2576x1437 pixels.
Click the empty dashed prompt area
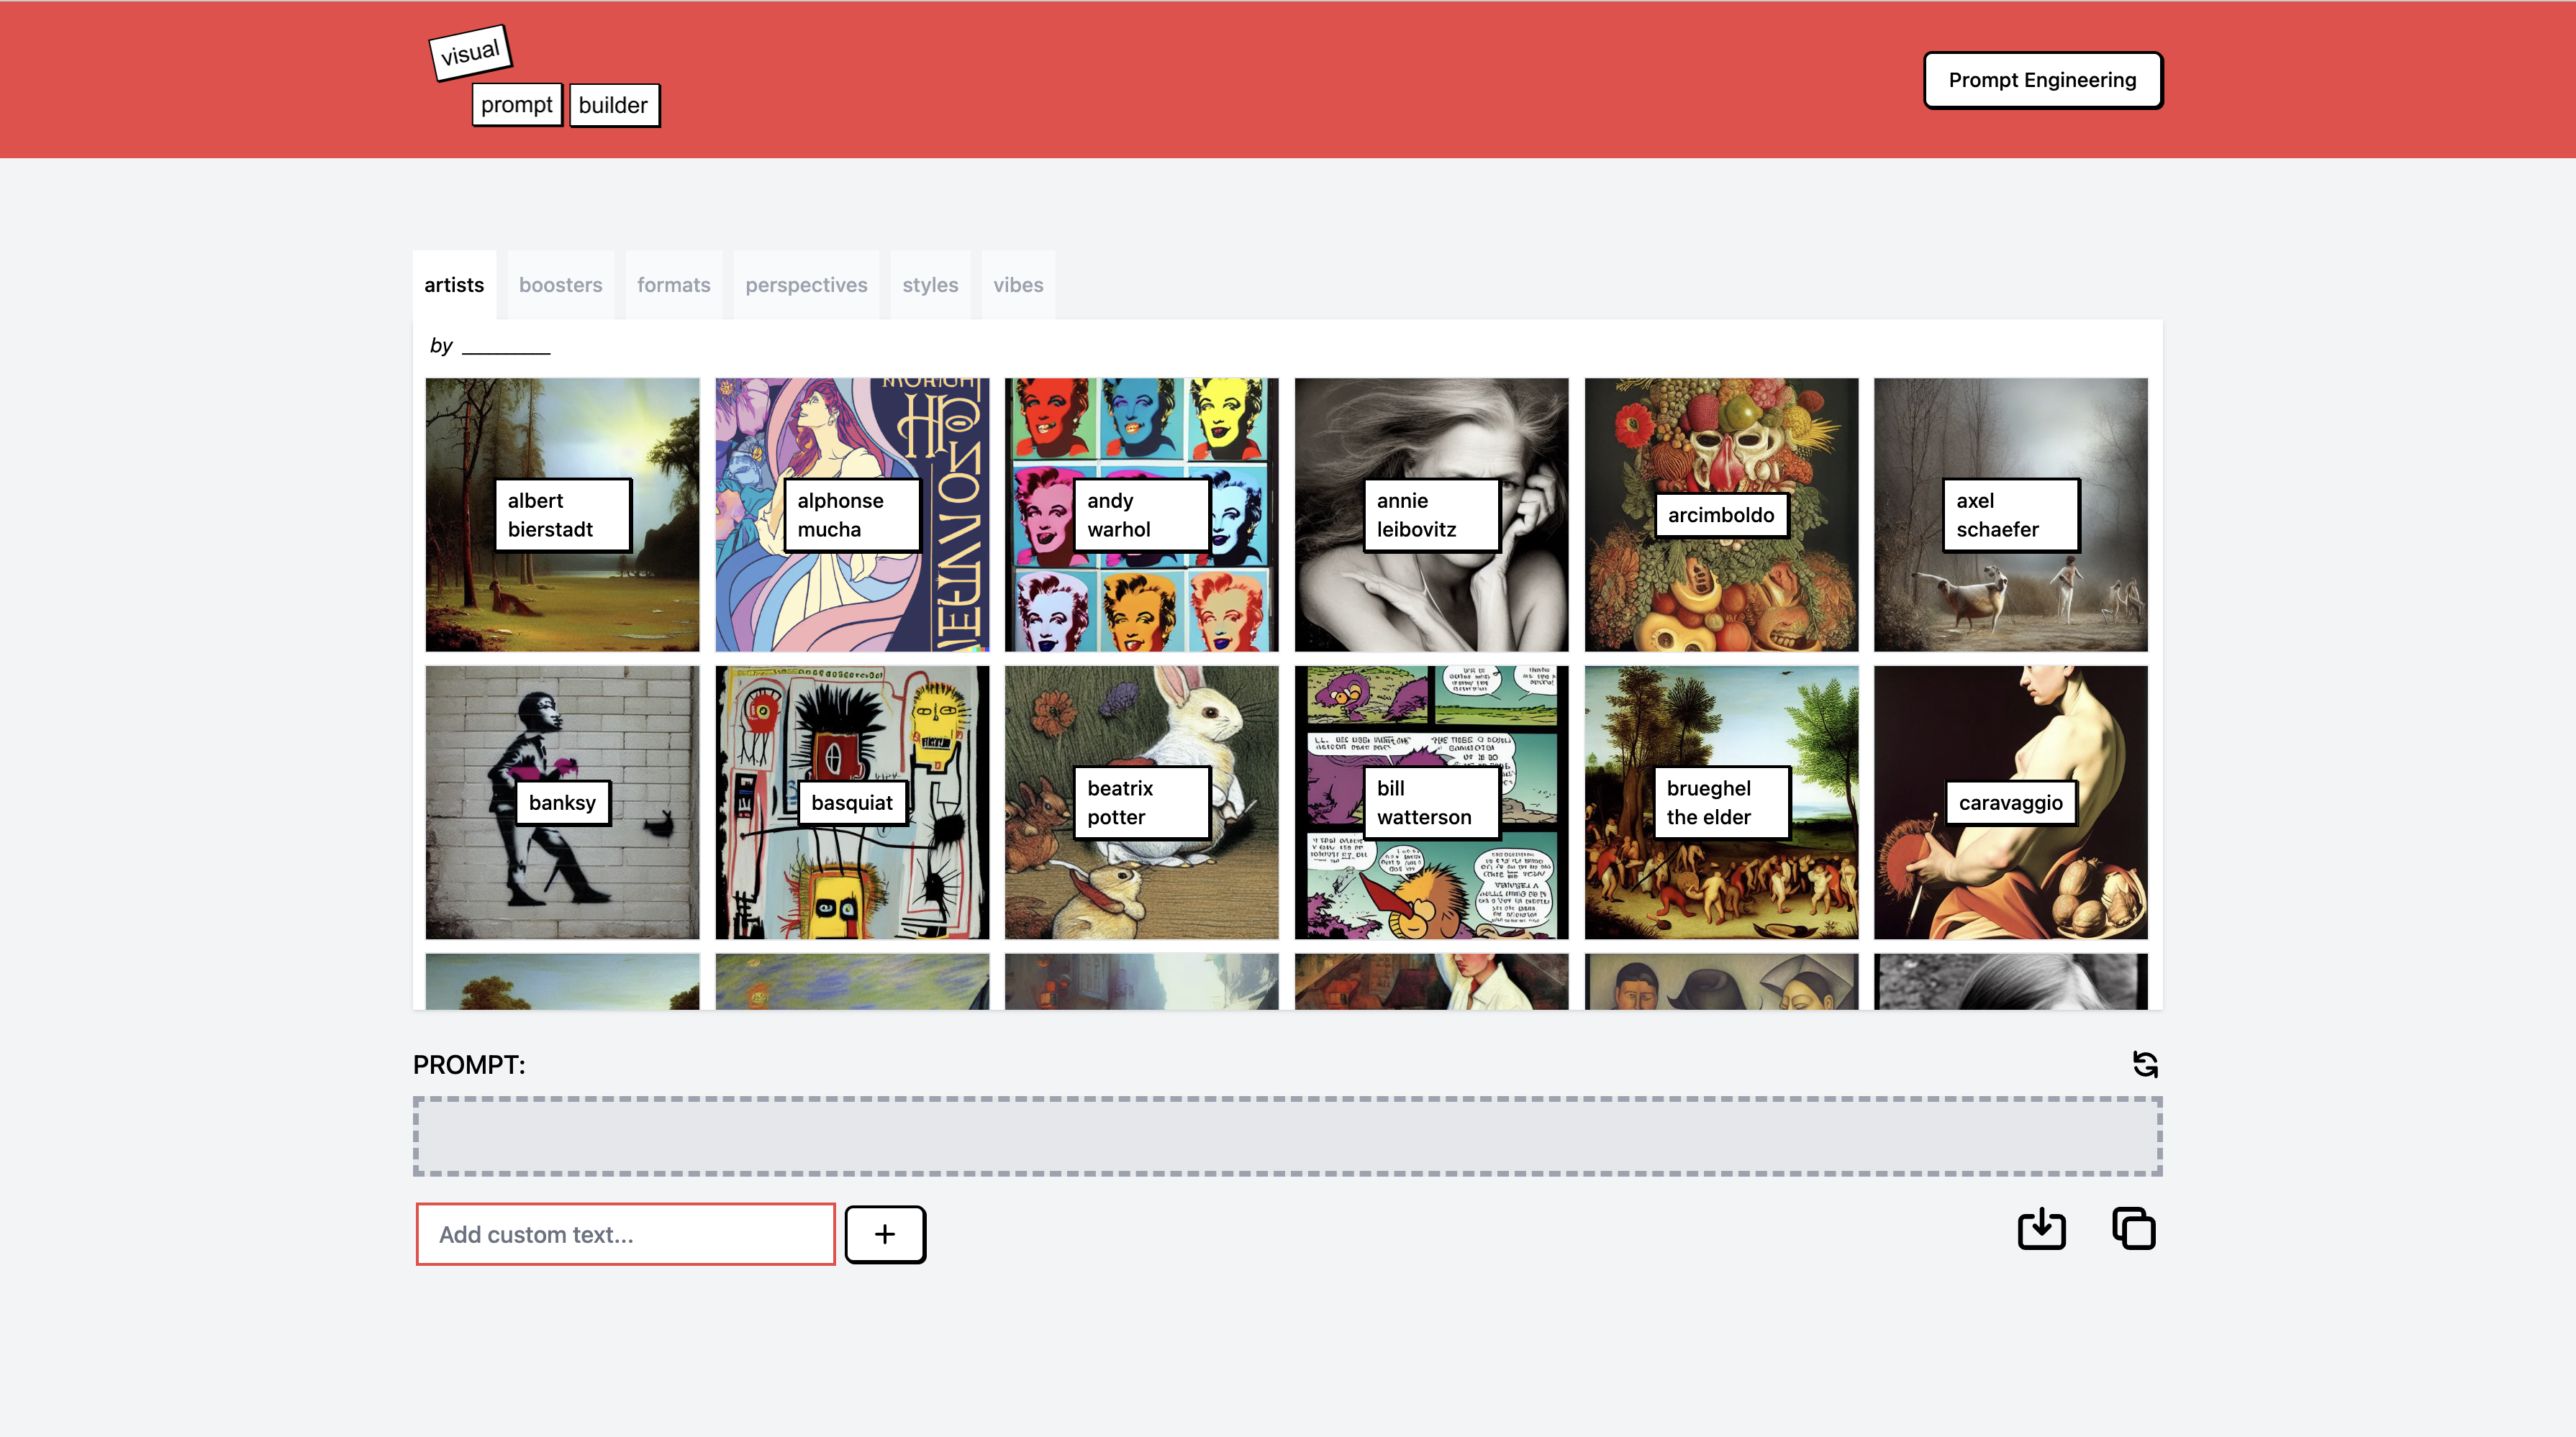(1287, 1136)
